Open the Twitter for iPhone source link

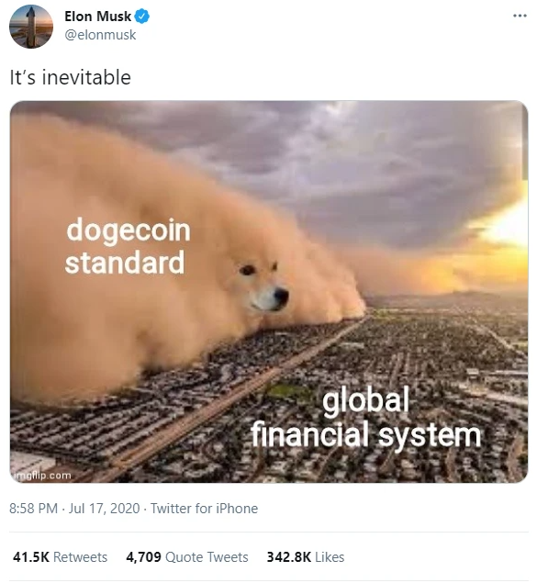[204, 509]
